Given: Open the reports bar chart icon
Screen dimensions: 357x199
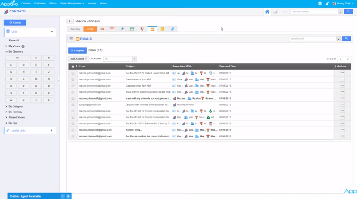Looking at the screenshot, I should pyautogui.click(x=276, y=12).
